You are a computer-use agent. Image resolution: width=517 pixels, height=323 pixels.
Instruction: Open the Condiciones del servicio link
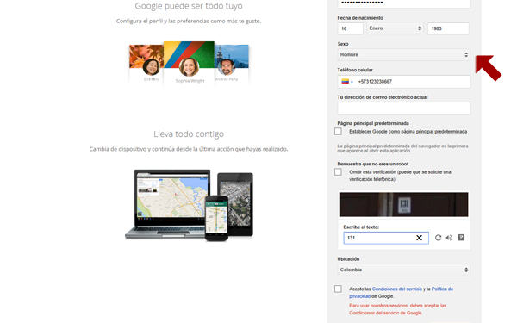397,289
